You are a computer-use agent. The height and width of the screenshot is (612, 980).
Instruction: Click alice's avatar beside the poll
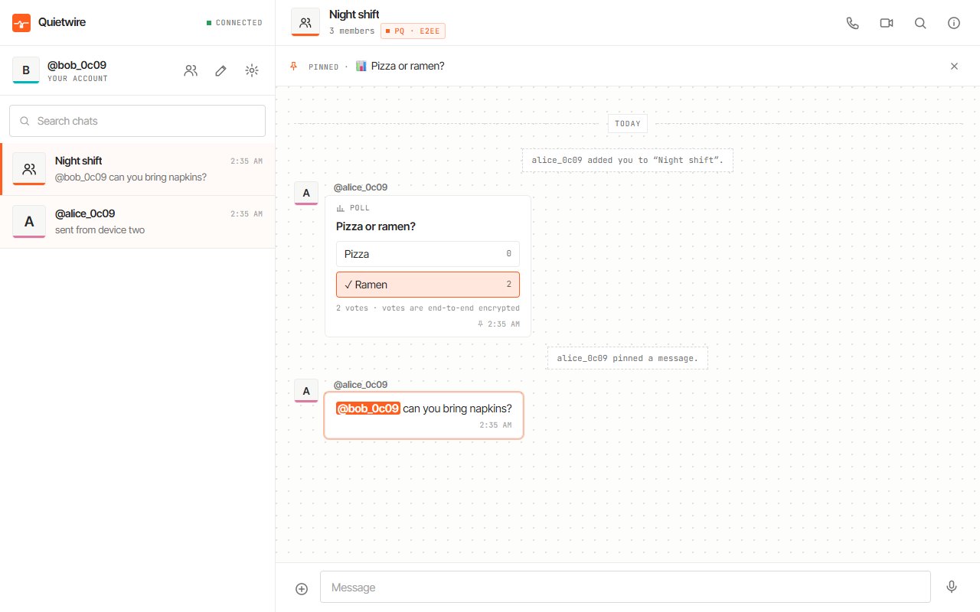coord(306,194)
